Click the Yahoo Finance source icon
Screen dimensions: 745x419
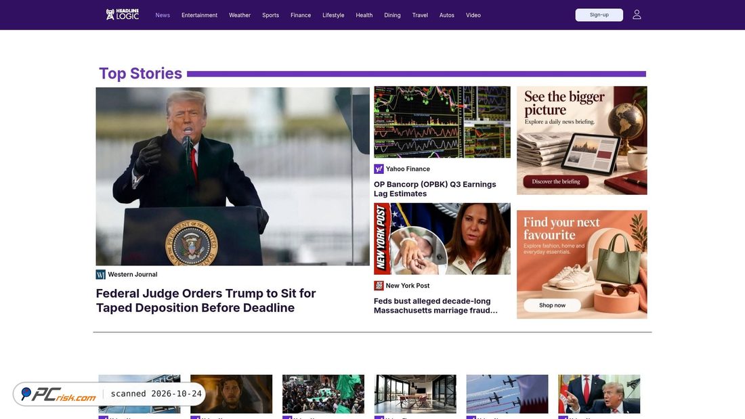[379, 169]
